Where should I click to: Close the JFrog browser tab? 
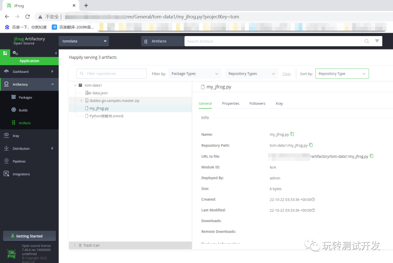(x=74, y=5)
